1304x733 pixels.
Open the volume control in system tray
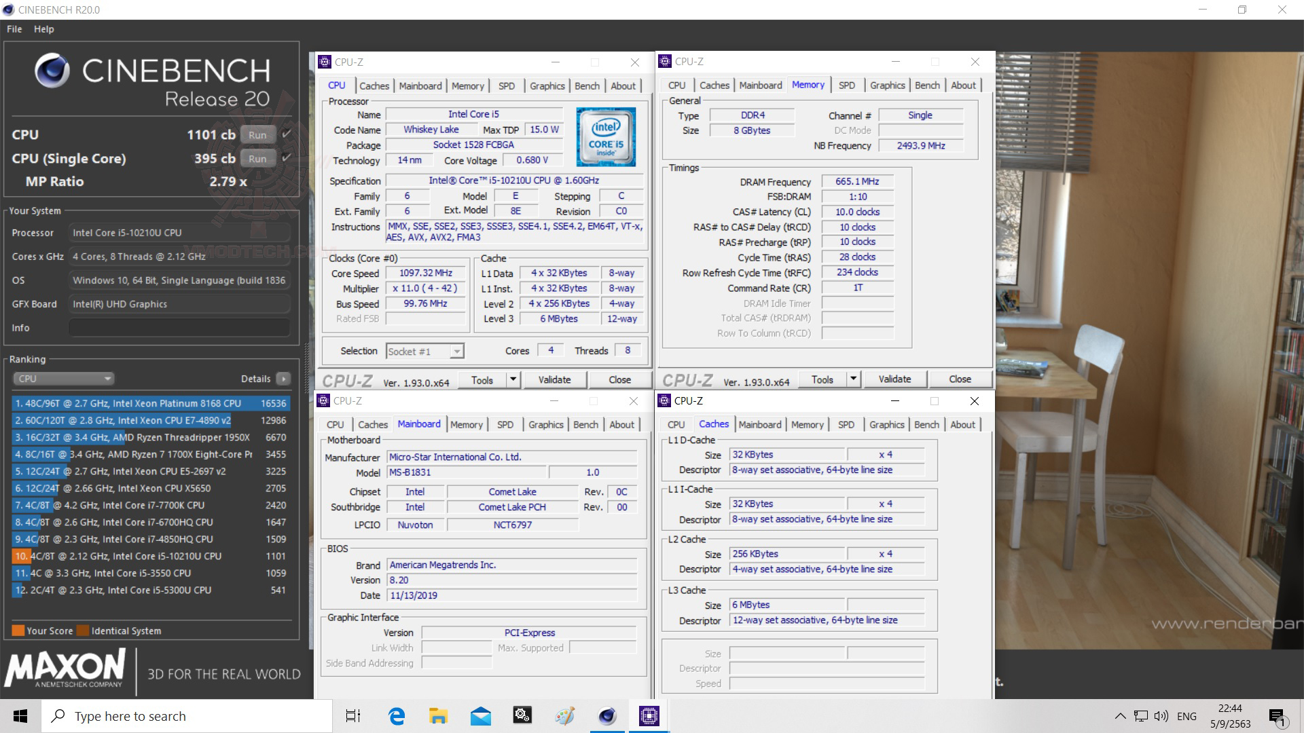(x=1161, y=715)
